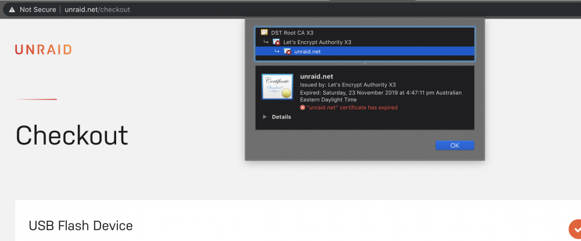Select the unraid.net certificate tree row
The height and width of the screenshot is (241, 581).
tap(365, 52)
